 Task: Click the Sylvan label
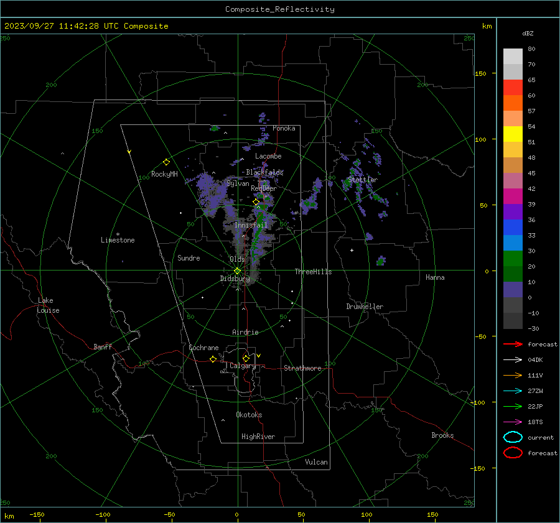pos(238,183)
